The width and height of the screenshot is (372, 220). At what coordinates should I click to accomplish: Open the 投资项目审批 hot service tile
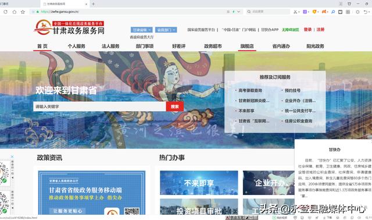(199, 207)
